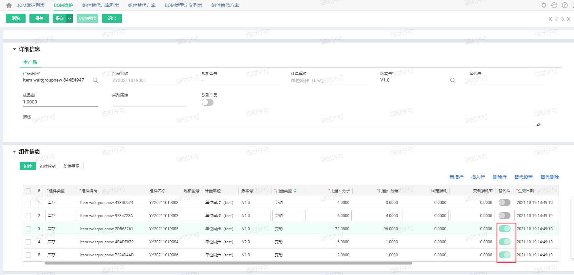Click the 删除行 link
Screen dimensions: 574x275
pyautogui.click(x=500, y=177)
